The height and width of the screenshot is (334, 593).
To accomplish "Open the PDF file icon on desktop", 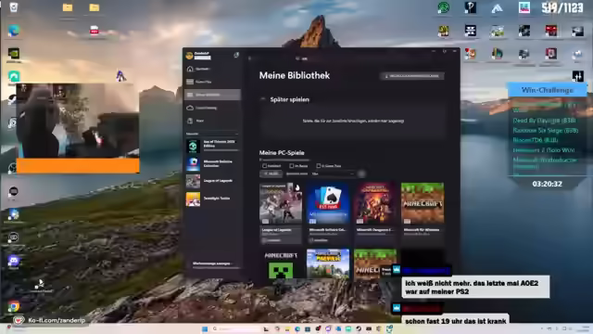I will (x=95, y=31).
